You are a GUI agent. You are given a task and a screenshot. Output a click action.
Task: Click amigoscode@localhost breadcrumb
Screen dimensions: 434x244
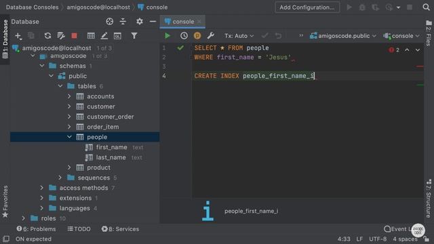coord(98,7)
